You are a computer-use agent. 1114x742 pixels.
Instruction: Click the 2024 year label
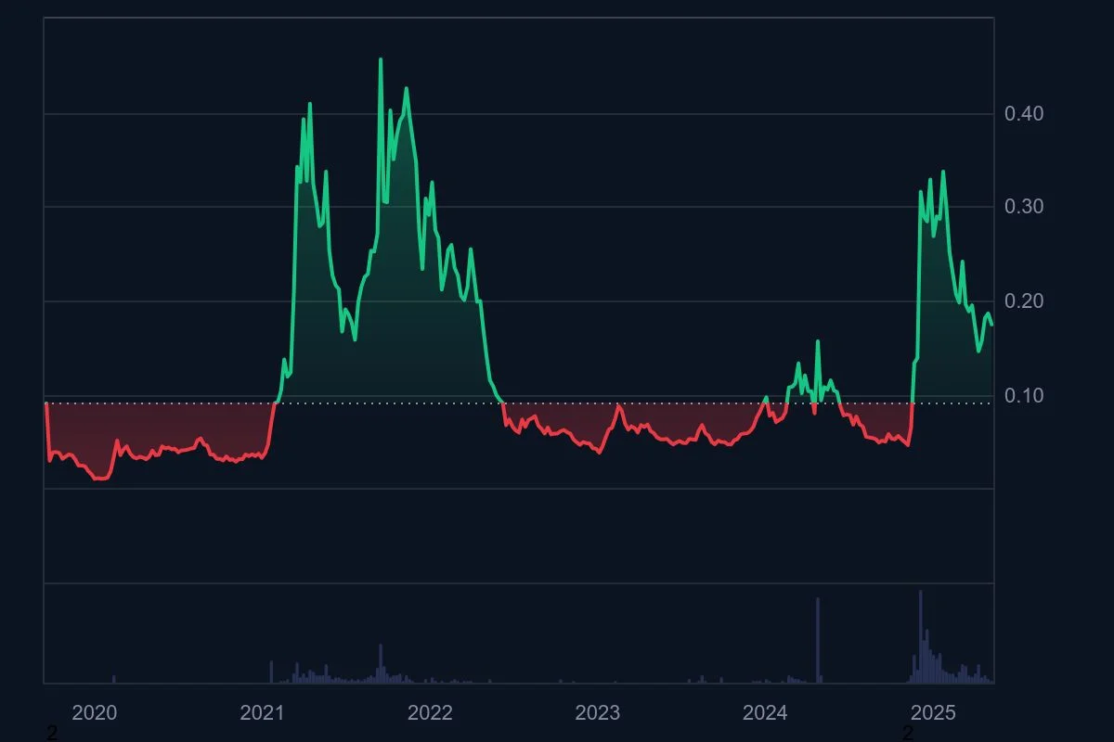tap(765, 712)
